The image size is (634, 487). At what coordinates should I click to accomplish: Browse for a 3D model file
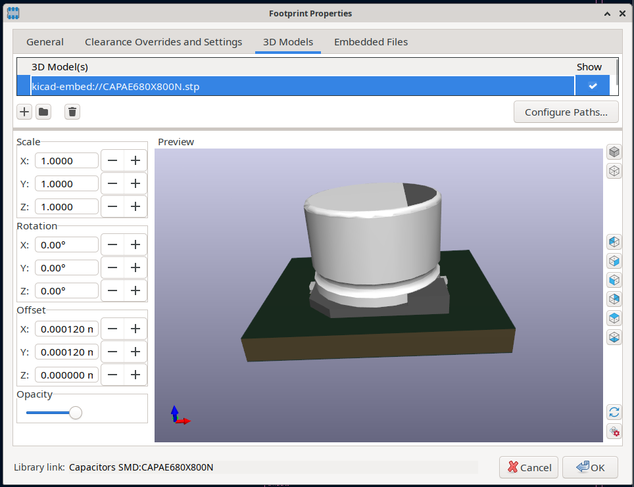pyautogui.click(x=43, y=112)
